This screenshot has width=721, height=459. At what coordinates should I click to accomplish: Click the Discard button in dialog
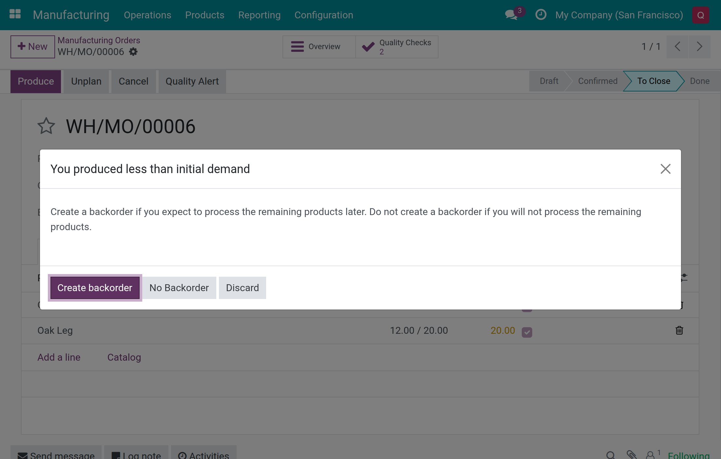[x=243, y=288]
